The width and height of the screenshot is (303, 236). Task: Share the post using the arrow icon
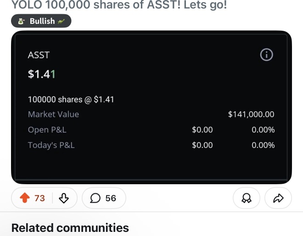(278, 198)
